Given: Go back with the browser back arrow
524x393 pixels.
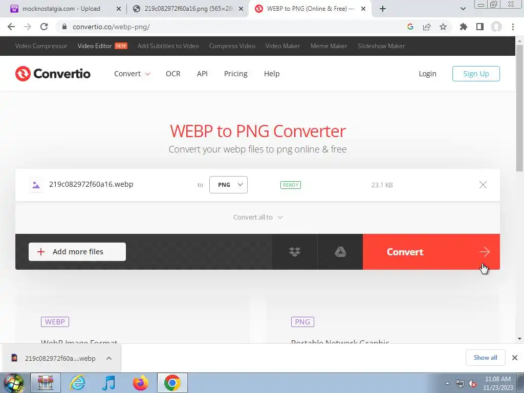Looking at the screenshot, I should [11, 27].
